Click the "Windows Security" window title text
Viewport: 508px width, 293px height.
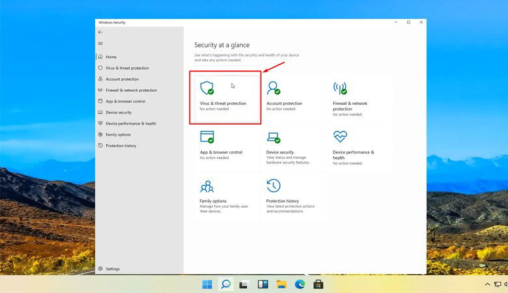[x=112, y=22]
